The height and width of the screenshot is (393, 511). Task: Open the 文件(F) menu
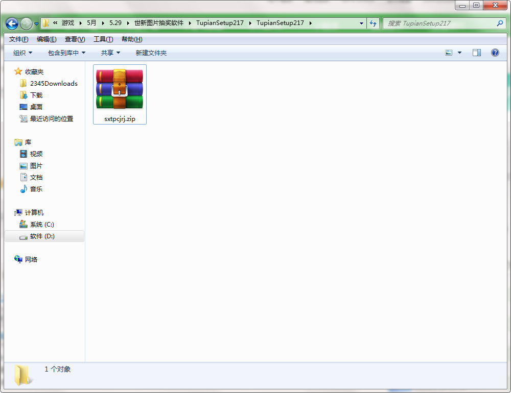coord(18,39)
